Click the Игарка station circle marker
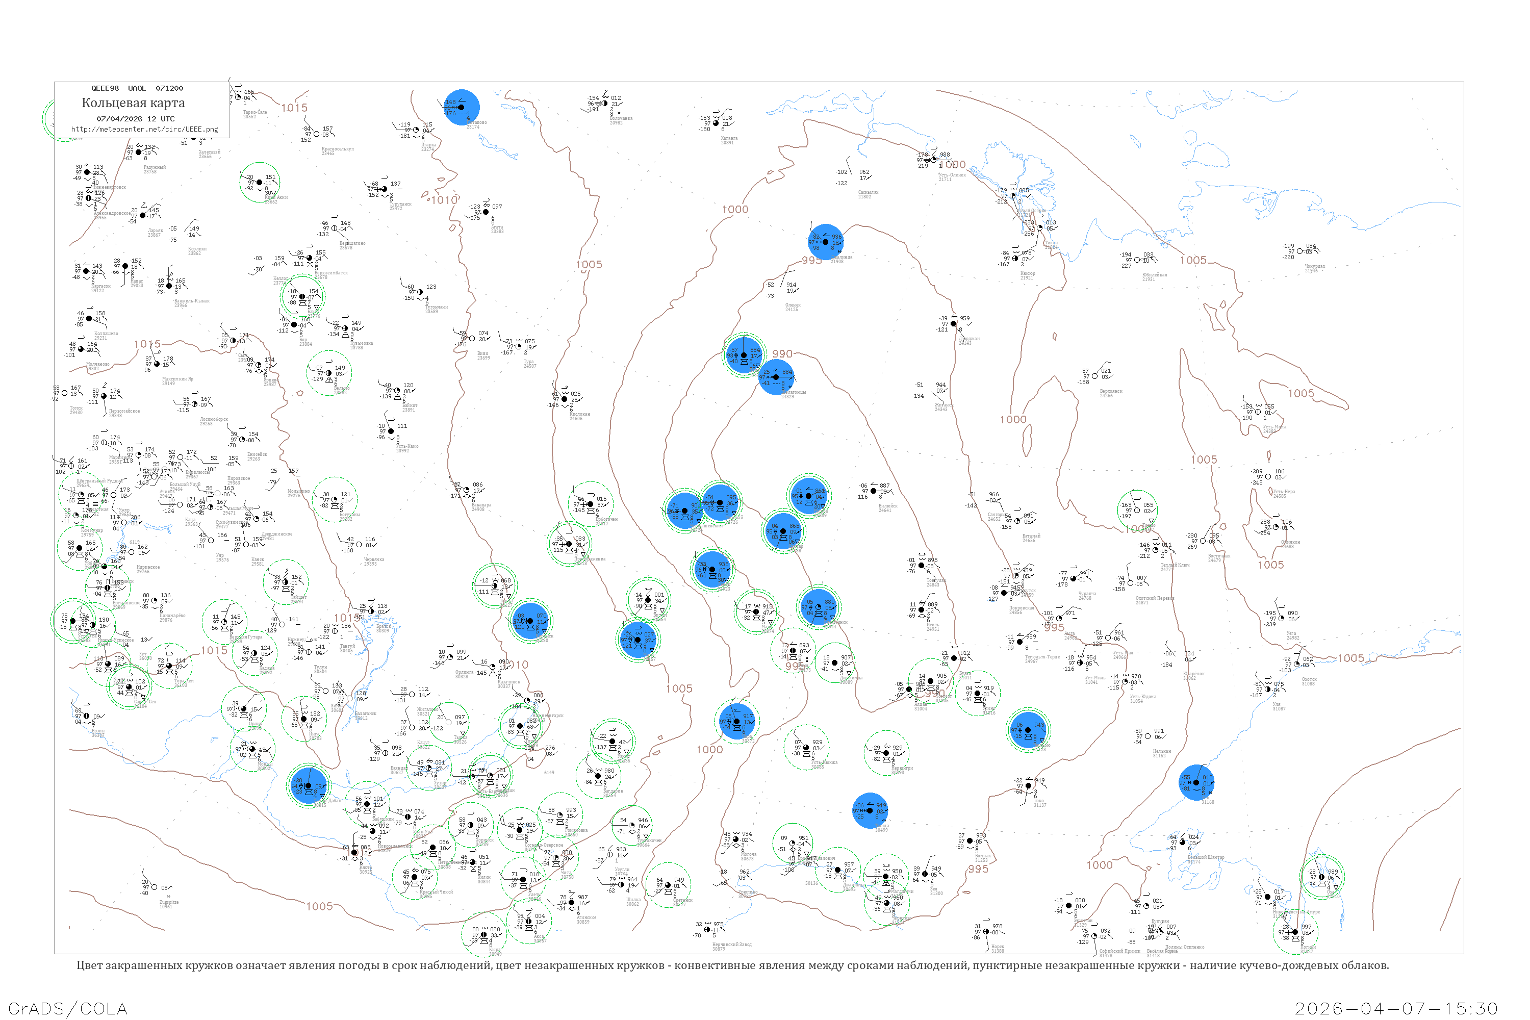Viewport: 1530px width, 1020px height. point(416,130)
